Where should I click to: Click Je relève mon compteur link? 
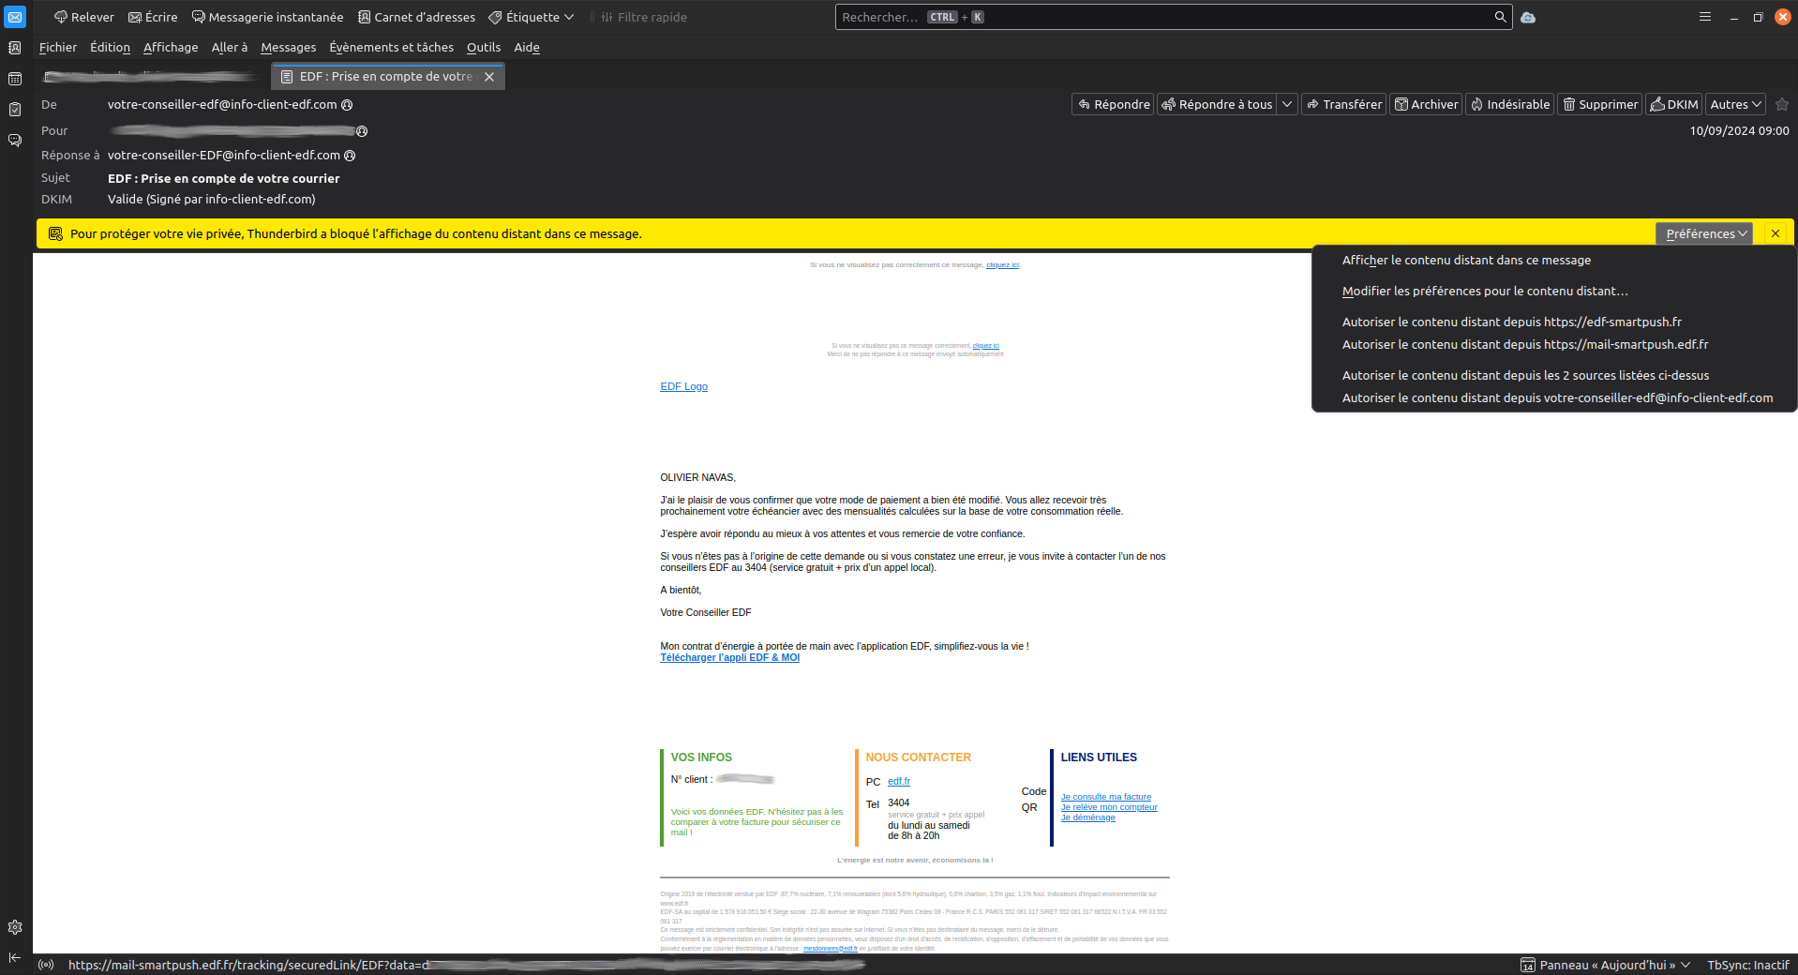1109,807
